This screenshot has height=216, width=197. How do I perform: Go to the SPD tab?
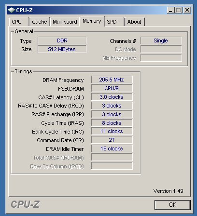tap(114, 22)
